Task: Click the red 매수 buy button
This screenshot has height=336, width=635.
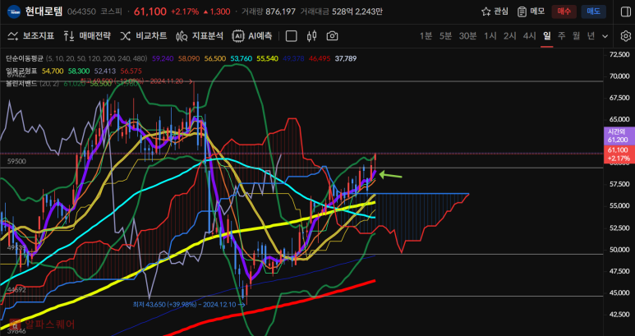Action: pos(564,12)
